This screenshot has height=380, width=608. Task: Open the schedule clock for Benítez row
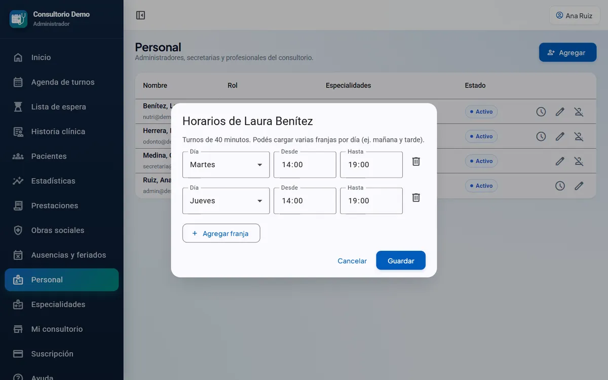click(541, 111)
